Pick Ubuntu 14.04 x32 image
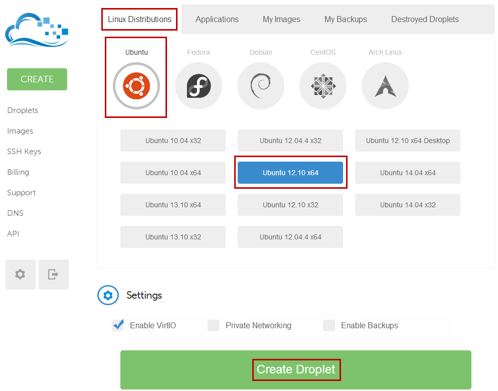The width and height of the screenshot is (498, 391). pos(408,205)
